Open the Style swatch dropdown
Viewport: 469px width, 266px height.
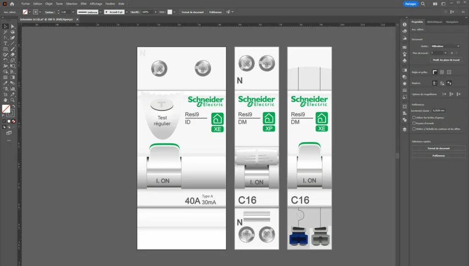174,12
